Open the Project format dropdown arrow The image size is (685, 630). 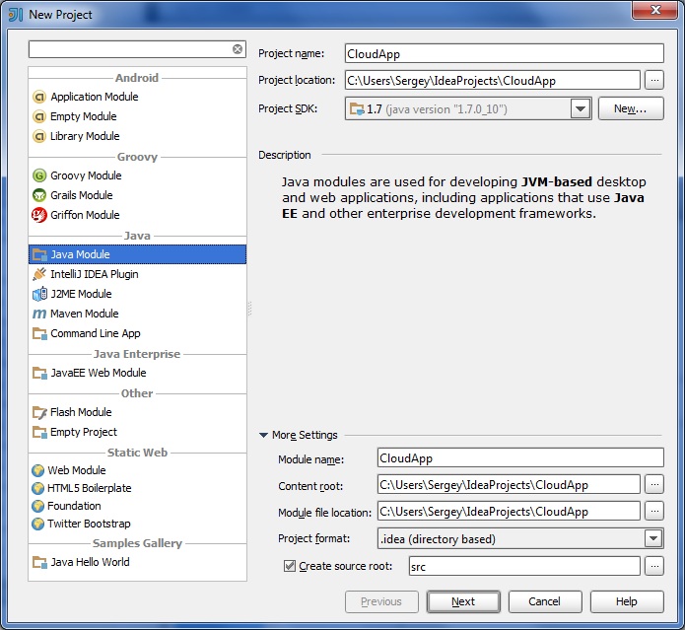[653, 538]
